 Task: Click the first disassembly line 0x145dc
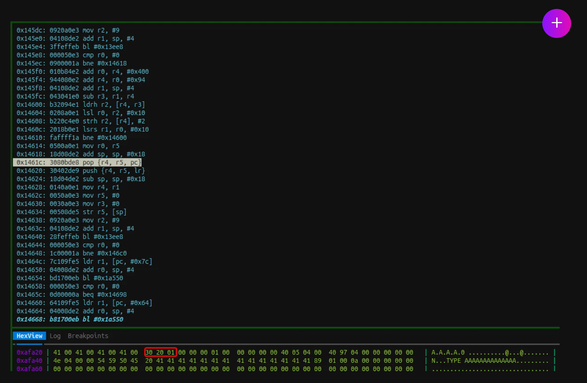[68, 30]
